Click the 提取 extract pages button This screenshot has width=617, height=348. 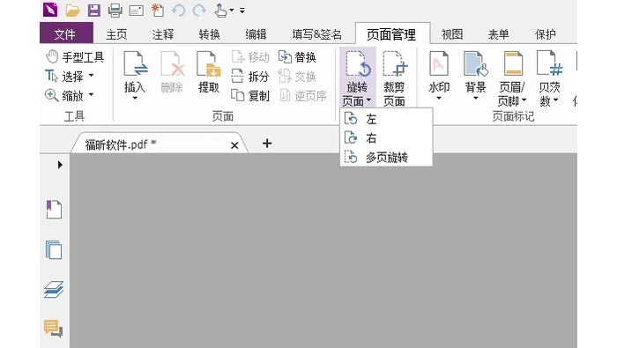(209, 72)
